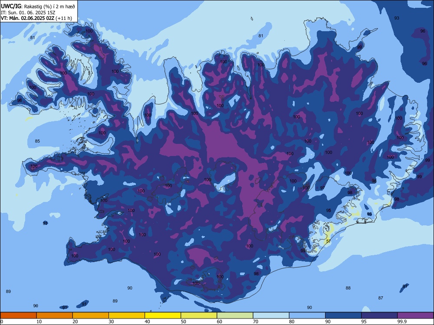Click the legend tick label '10'

pyautogui.click(x=39, y=322)
